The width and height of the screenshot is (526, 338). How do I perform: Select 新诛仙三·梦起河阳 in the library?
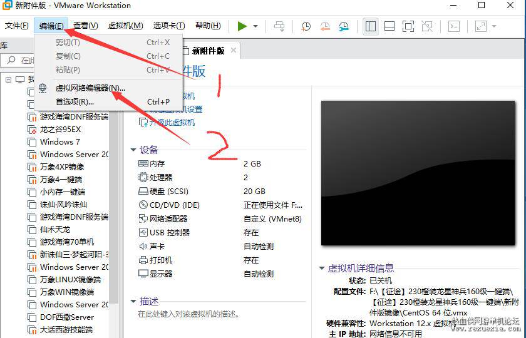tap(74, 255)
